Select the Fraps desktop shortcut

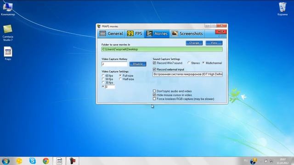point(8,54)
